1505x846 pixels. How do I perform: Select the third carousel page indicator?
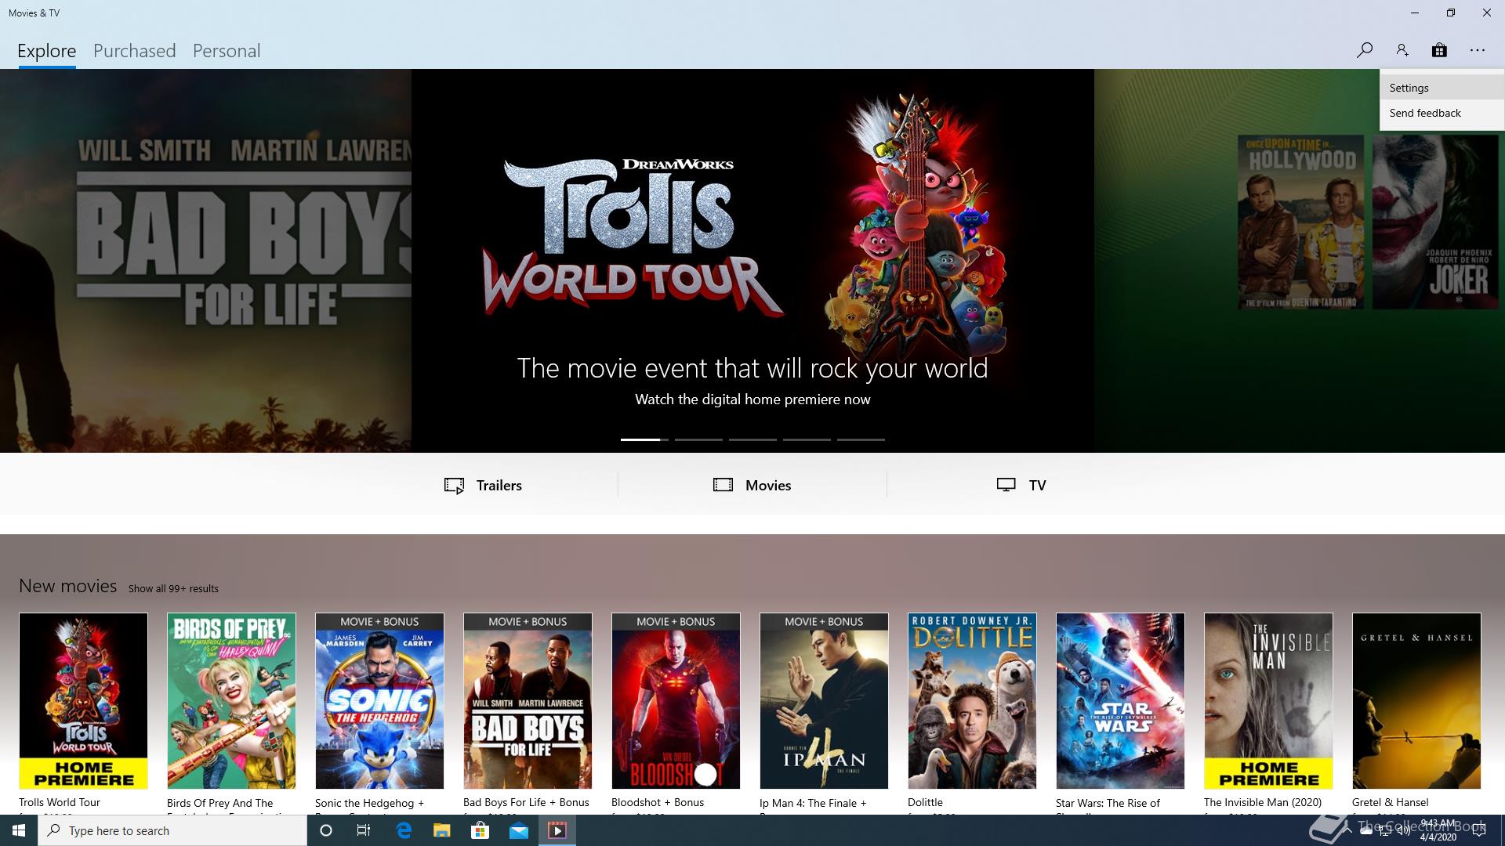point(752,439)
